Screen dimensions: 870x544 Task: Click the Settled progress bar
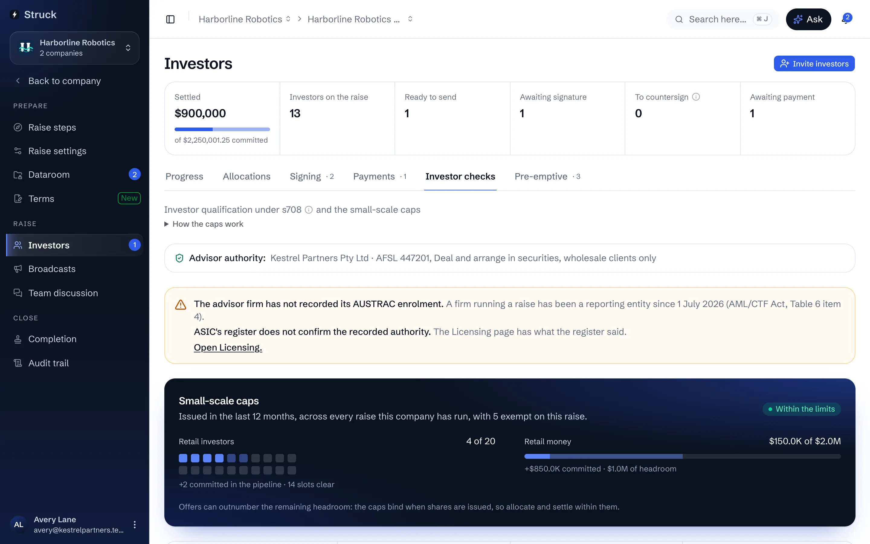(x=222, y=129)
